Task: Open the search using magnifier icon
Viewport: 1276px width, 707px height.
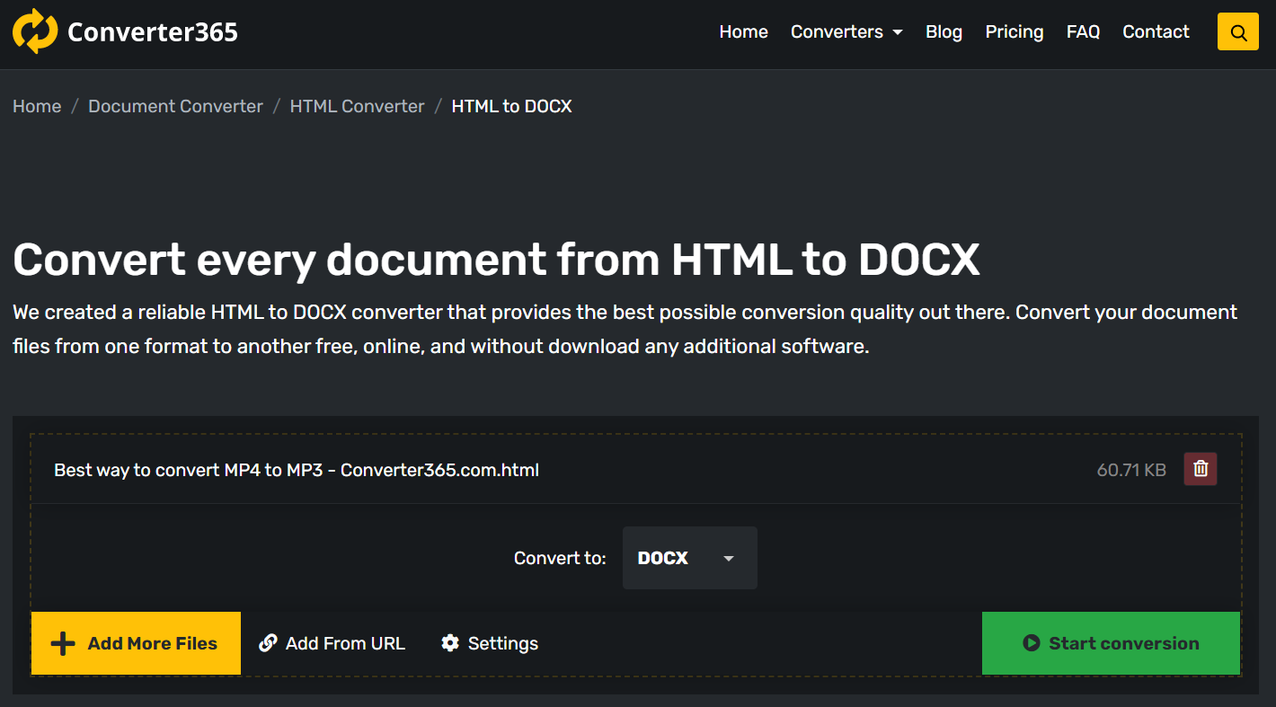Action: coord(1237,32)
